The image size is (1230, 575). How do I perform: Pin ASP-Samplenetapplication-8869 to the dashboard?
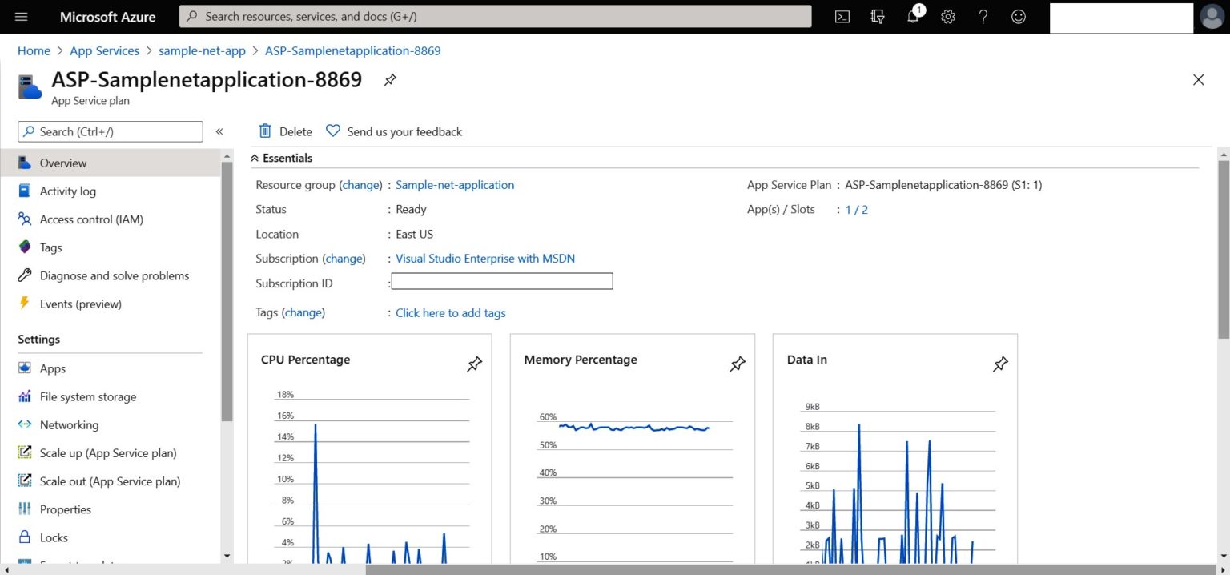(x=390, y=79)
